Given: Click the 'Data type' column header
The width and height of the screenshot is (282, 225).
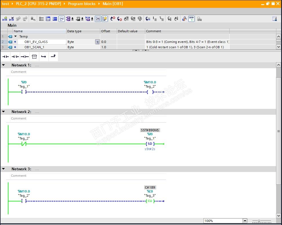Looking at the screenshot, I should point(83,31).
